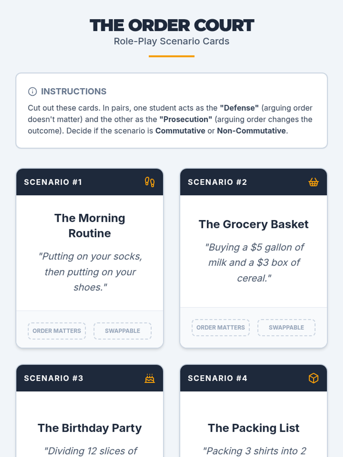Click the Scenario #4 header label

click(218, 378)
